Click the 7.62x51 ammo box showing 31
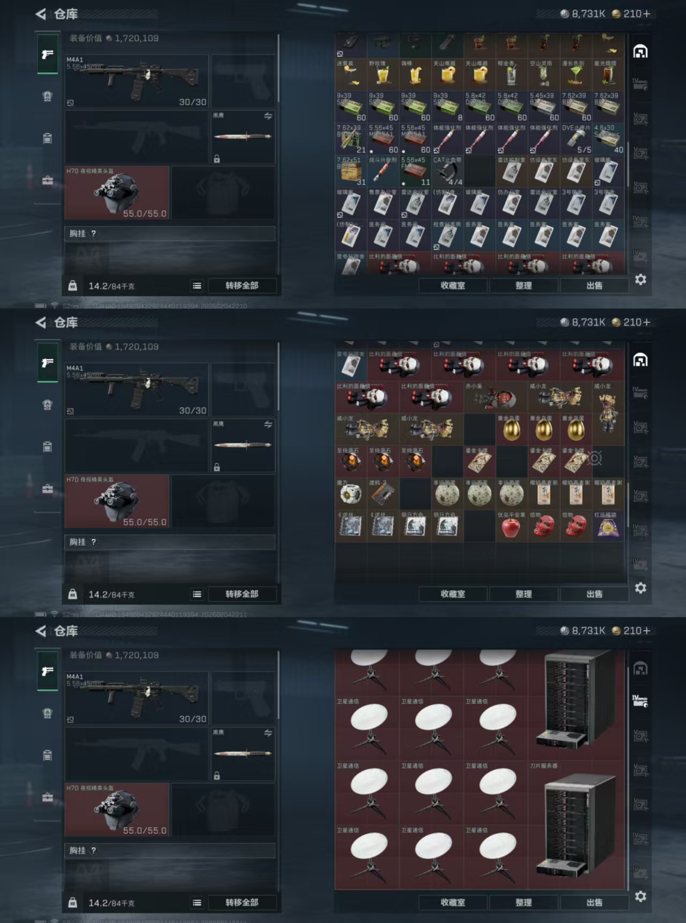This screenshot has height=923, width=686. pos(351,171)
